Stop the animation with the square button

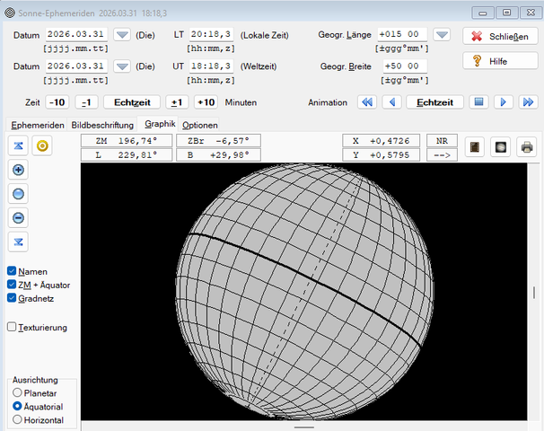coord(480,102)
